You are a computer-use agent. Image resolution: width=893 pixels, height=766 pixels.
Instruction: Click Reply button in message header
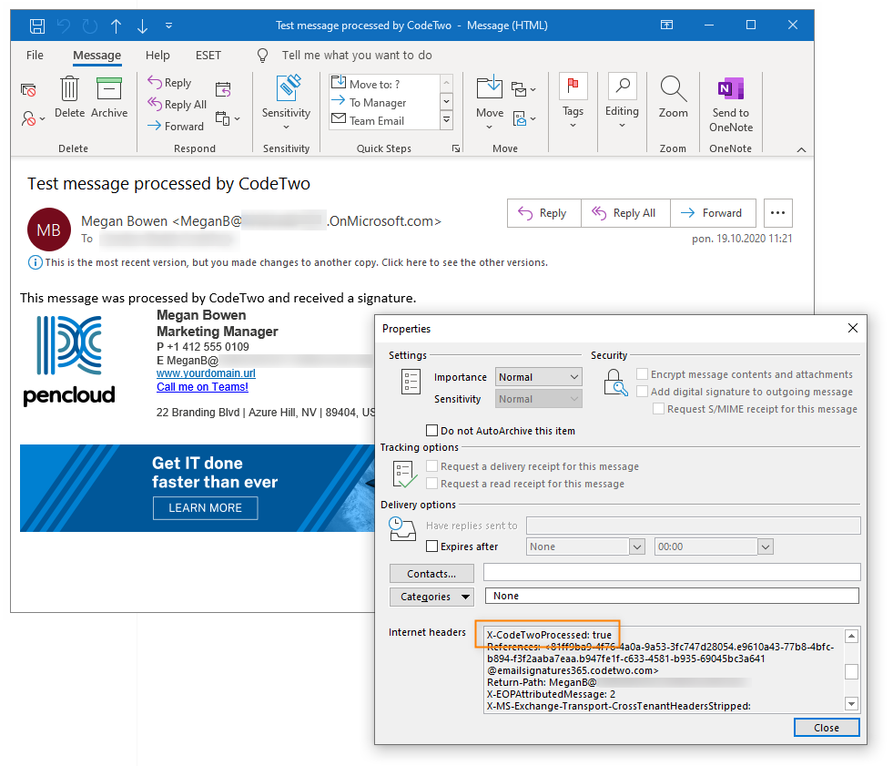pos(543,213)
